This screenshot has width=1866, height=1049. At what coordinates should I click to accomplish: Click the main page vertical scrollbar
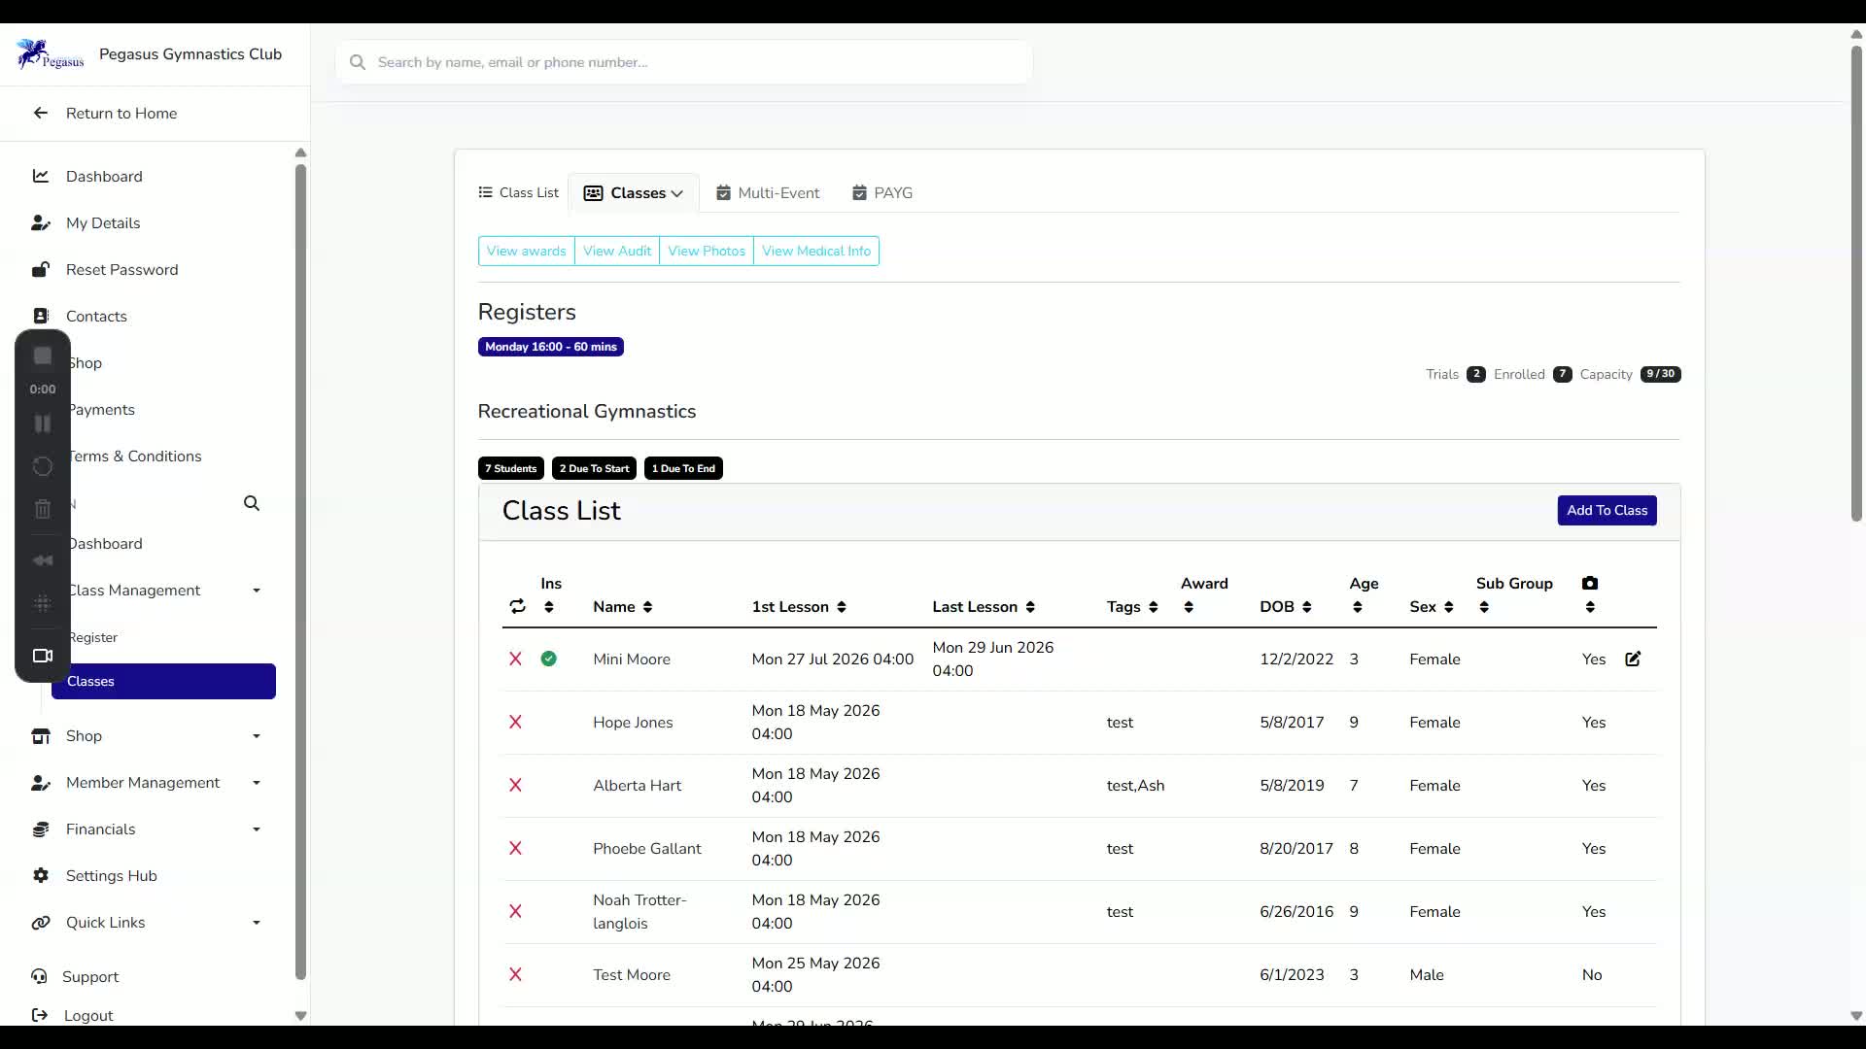coord(1856,282)
